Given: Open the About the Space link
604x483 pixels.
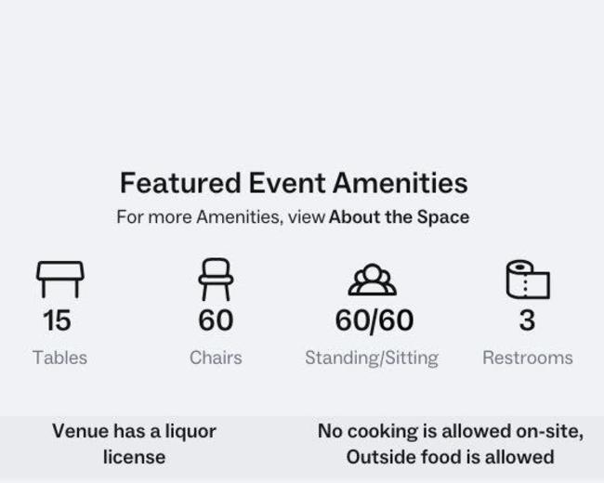Looking at the screenshot, I should pos(399,216).
